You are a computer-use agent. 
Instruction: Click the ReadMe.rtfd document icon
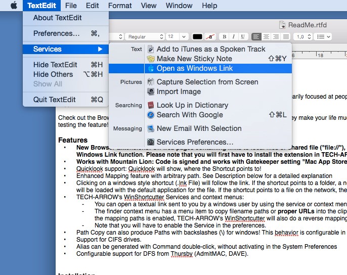click(282, 25)
